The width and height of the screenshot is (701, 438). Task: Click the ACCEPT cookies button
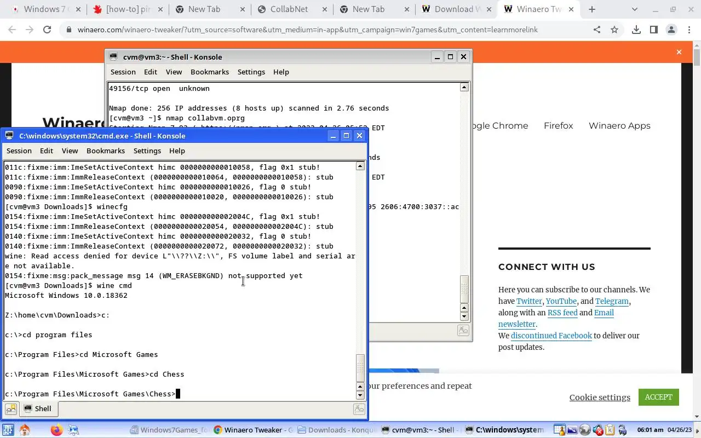point(658,397)
